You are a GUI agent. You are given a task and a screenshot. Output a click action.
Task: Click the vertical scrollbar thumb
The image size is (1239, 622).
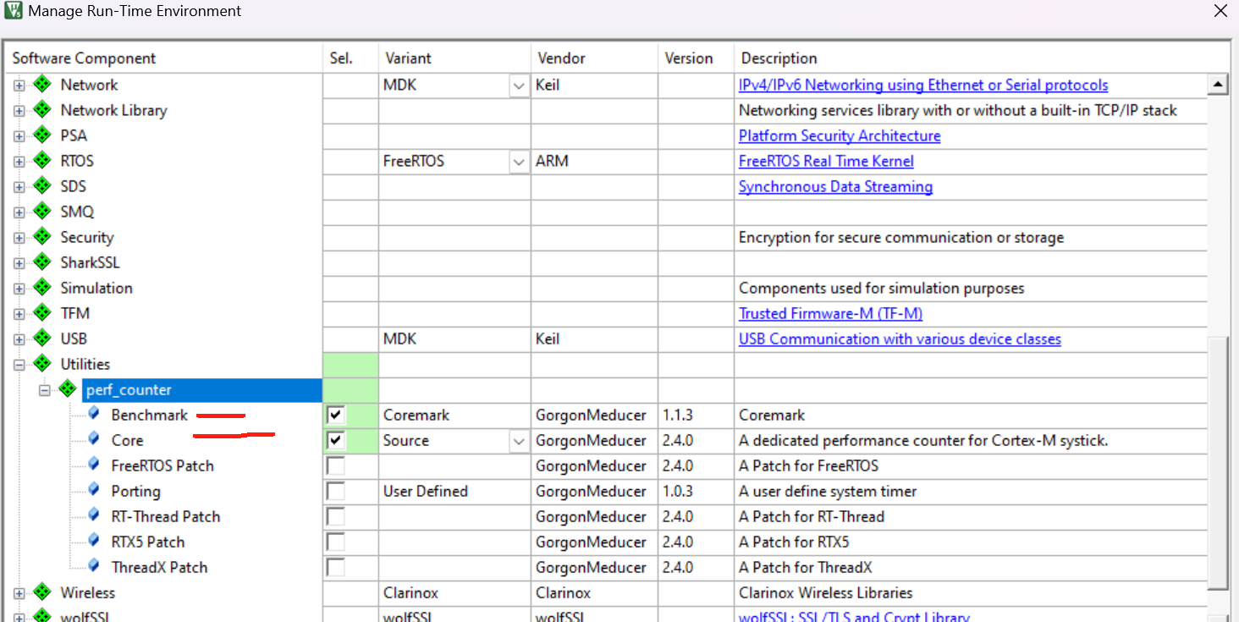coord(1218,464)
